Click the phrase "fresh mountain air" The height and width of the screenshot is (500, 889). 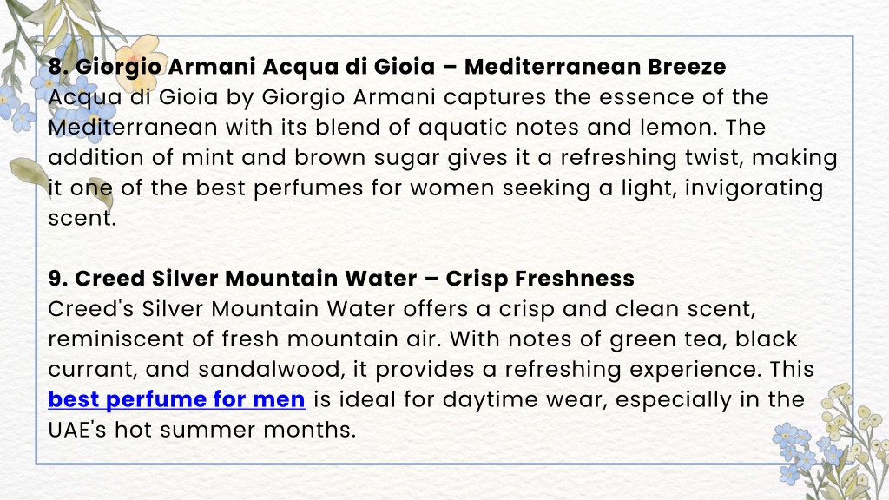pos(331,339)
